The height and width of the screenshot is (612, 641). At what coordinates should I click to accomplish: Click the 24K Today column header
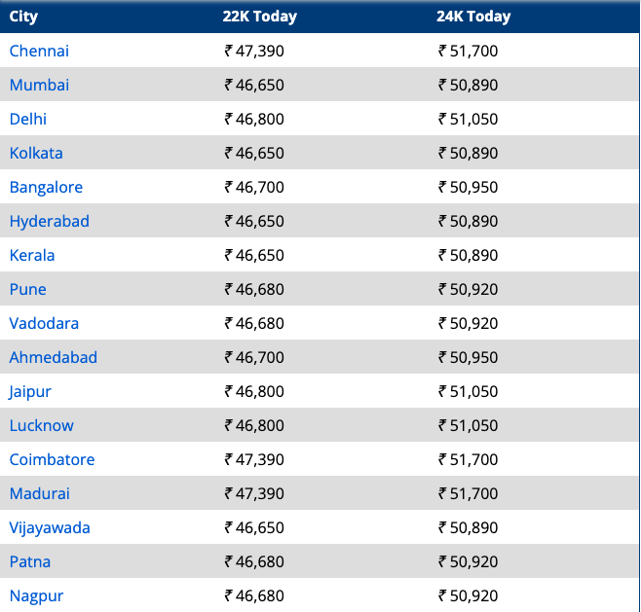tap(474, 17)
